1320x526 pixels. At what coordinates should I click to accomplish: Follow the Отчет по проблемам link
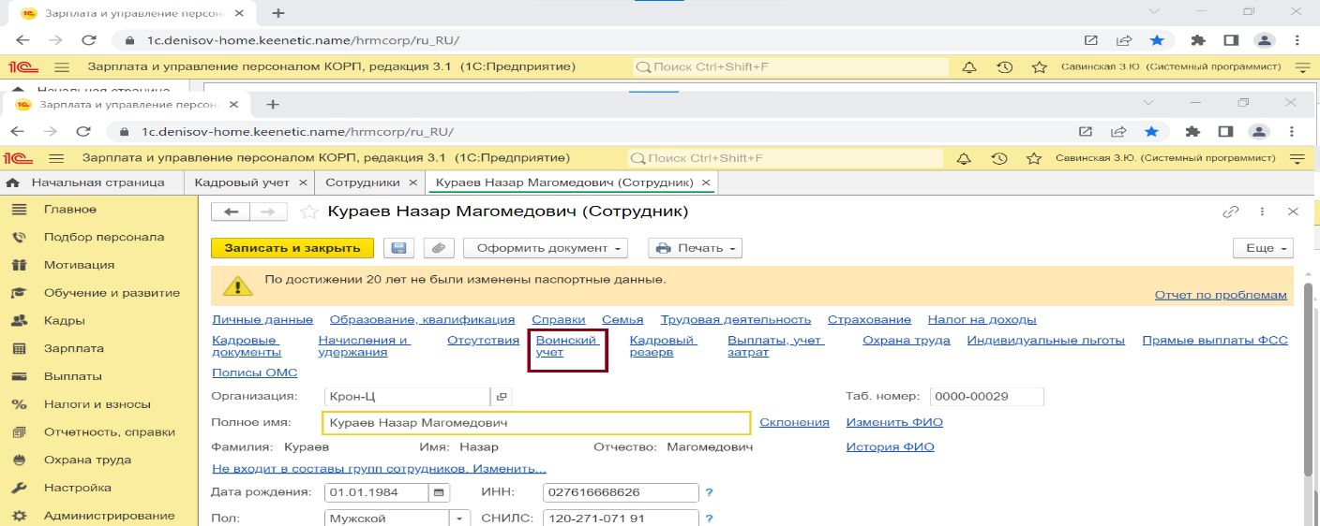1221,295
